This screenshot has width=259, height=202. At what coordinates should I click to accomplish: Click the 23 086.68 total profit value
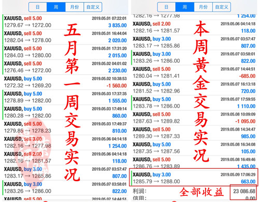[x=244, y=191]
